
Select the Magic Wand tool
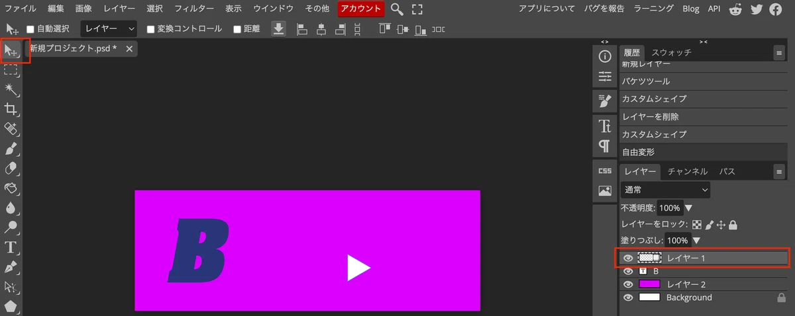tap(11, 89)
